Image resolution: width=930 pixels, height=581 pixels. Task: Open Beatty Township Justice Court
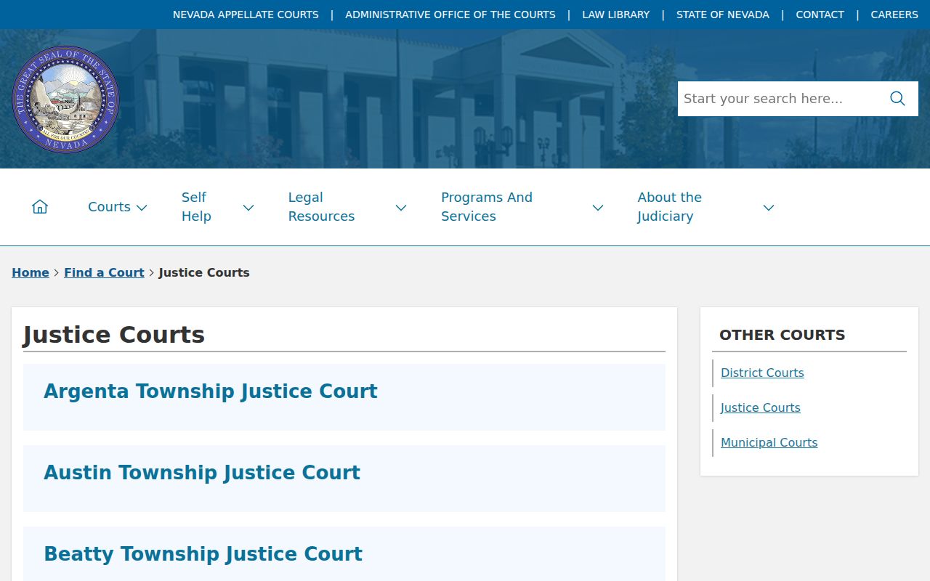(x=203, y=554)
